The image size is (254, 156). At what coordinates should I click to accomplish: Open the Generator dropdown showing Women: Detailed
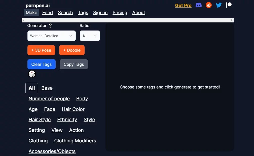[x=52, y=36]
